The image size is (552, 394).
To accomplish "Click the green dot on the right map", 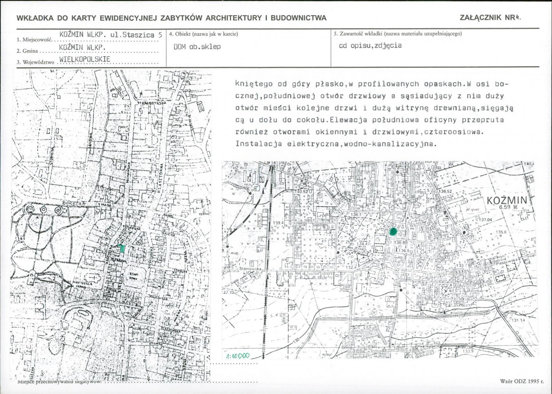I will [x=393, y=232].
